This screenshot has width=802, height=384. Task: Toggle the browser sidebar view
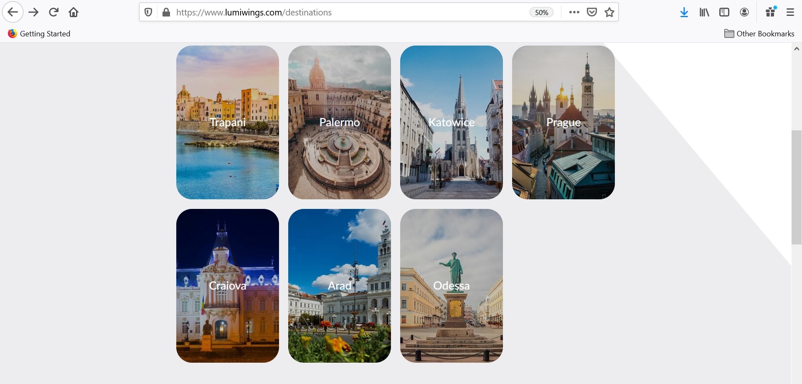click(724, 12)
